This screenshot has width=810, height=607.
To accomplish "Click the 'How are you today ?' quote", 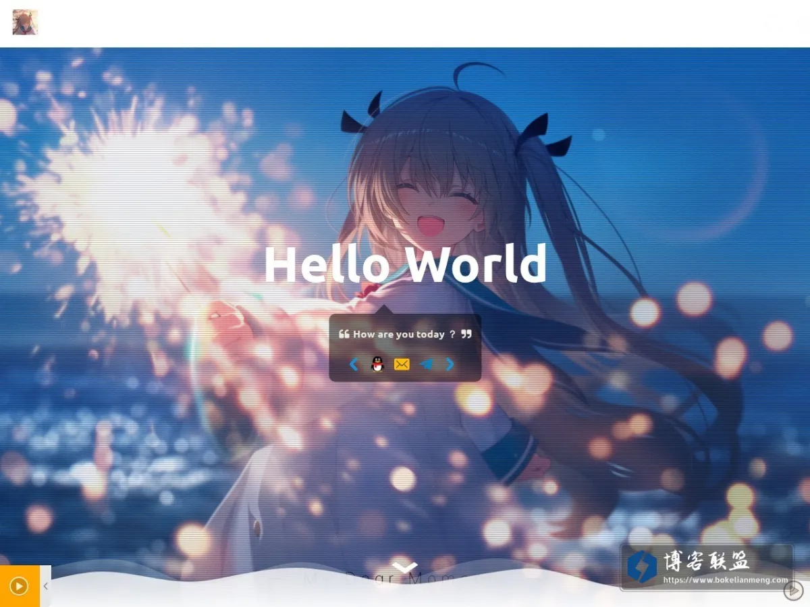I will 405,334.
